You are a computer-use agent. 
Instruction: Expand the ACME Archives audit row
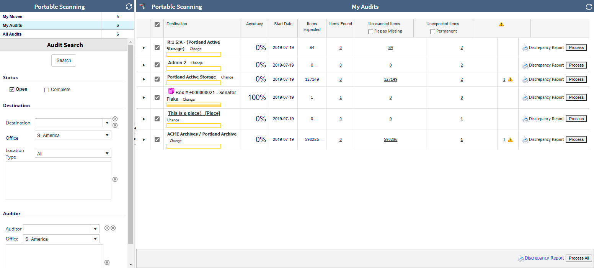[144, 140]
